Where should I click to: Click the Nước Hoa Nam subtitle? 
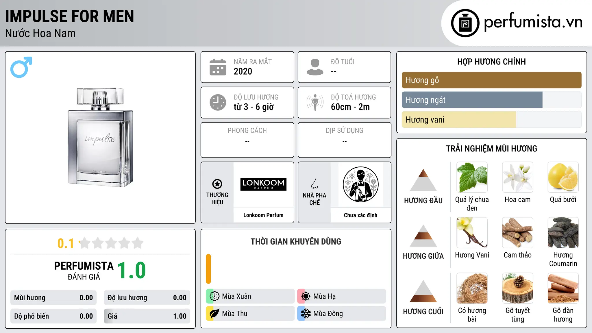pyautogui.click(x=40, y=33)
